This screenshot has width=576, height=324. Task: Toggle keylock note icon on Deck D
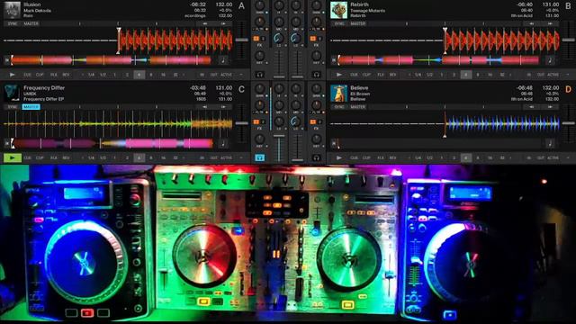[550, 143]
